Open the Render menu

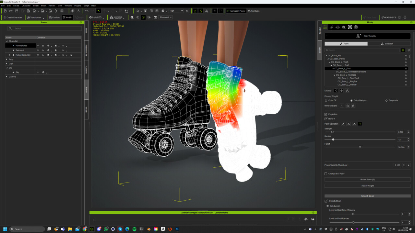coord(52,6)
